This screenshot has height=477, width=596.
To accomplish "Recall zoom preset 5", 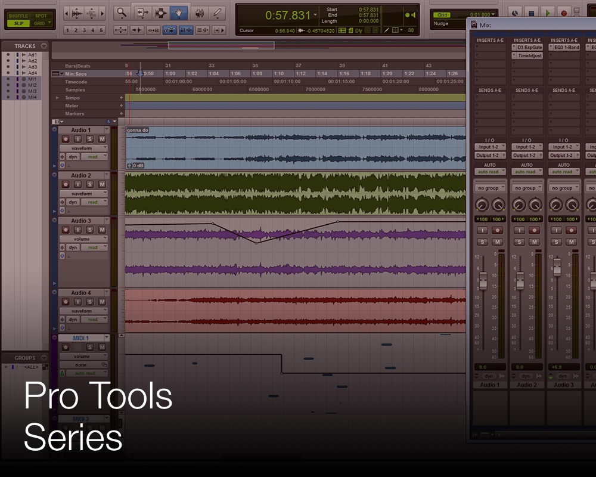I will click(101, 30).
